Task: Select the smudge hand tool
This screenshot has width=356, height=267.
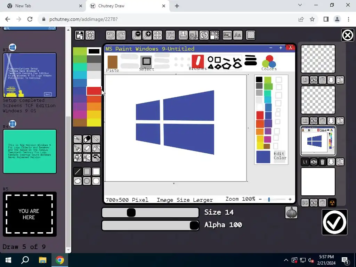Action: pos(78,157)
